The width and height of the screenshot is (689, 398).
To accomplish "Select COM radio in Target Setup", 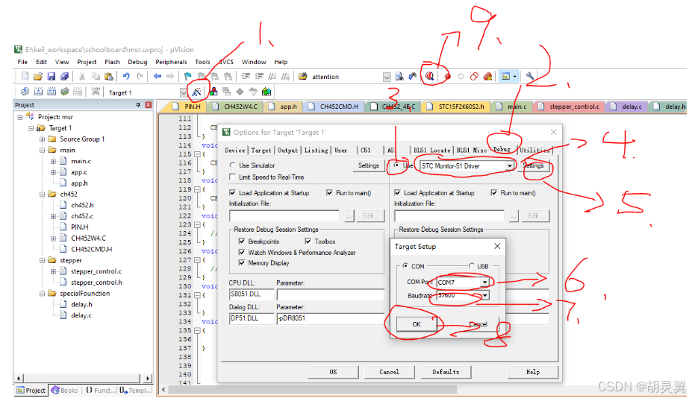I will coord(405,266).
